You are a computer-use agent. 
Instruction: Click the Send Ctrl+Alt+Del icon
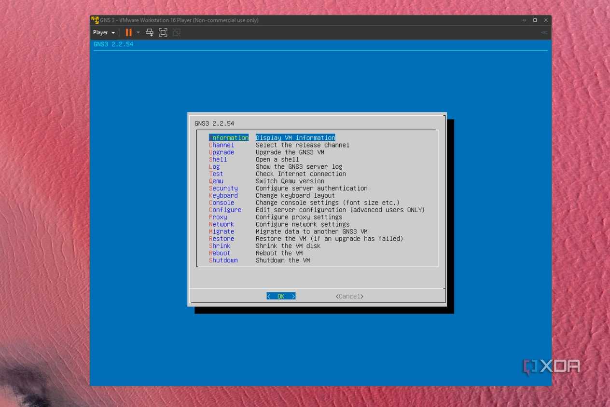(x=150, y=32)
